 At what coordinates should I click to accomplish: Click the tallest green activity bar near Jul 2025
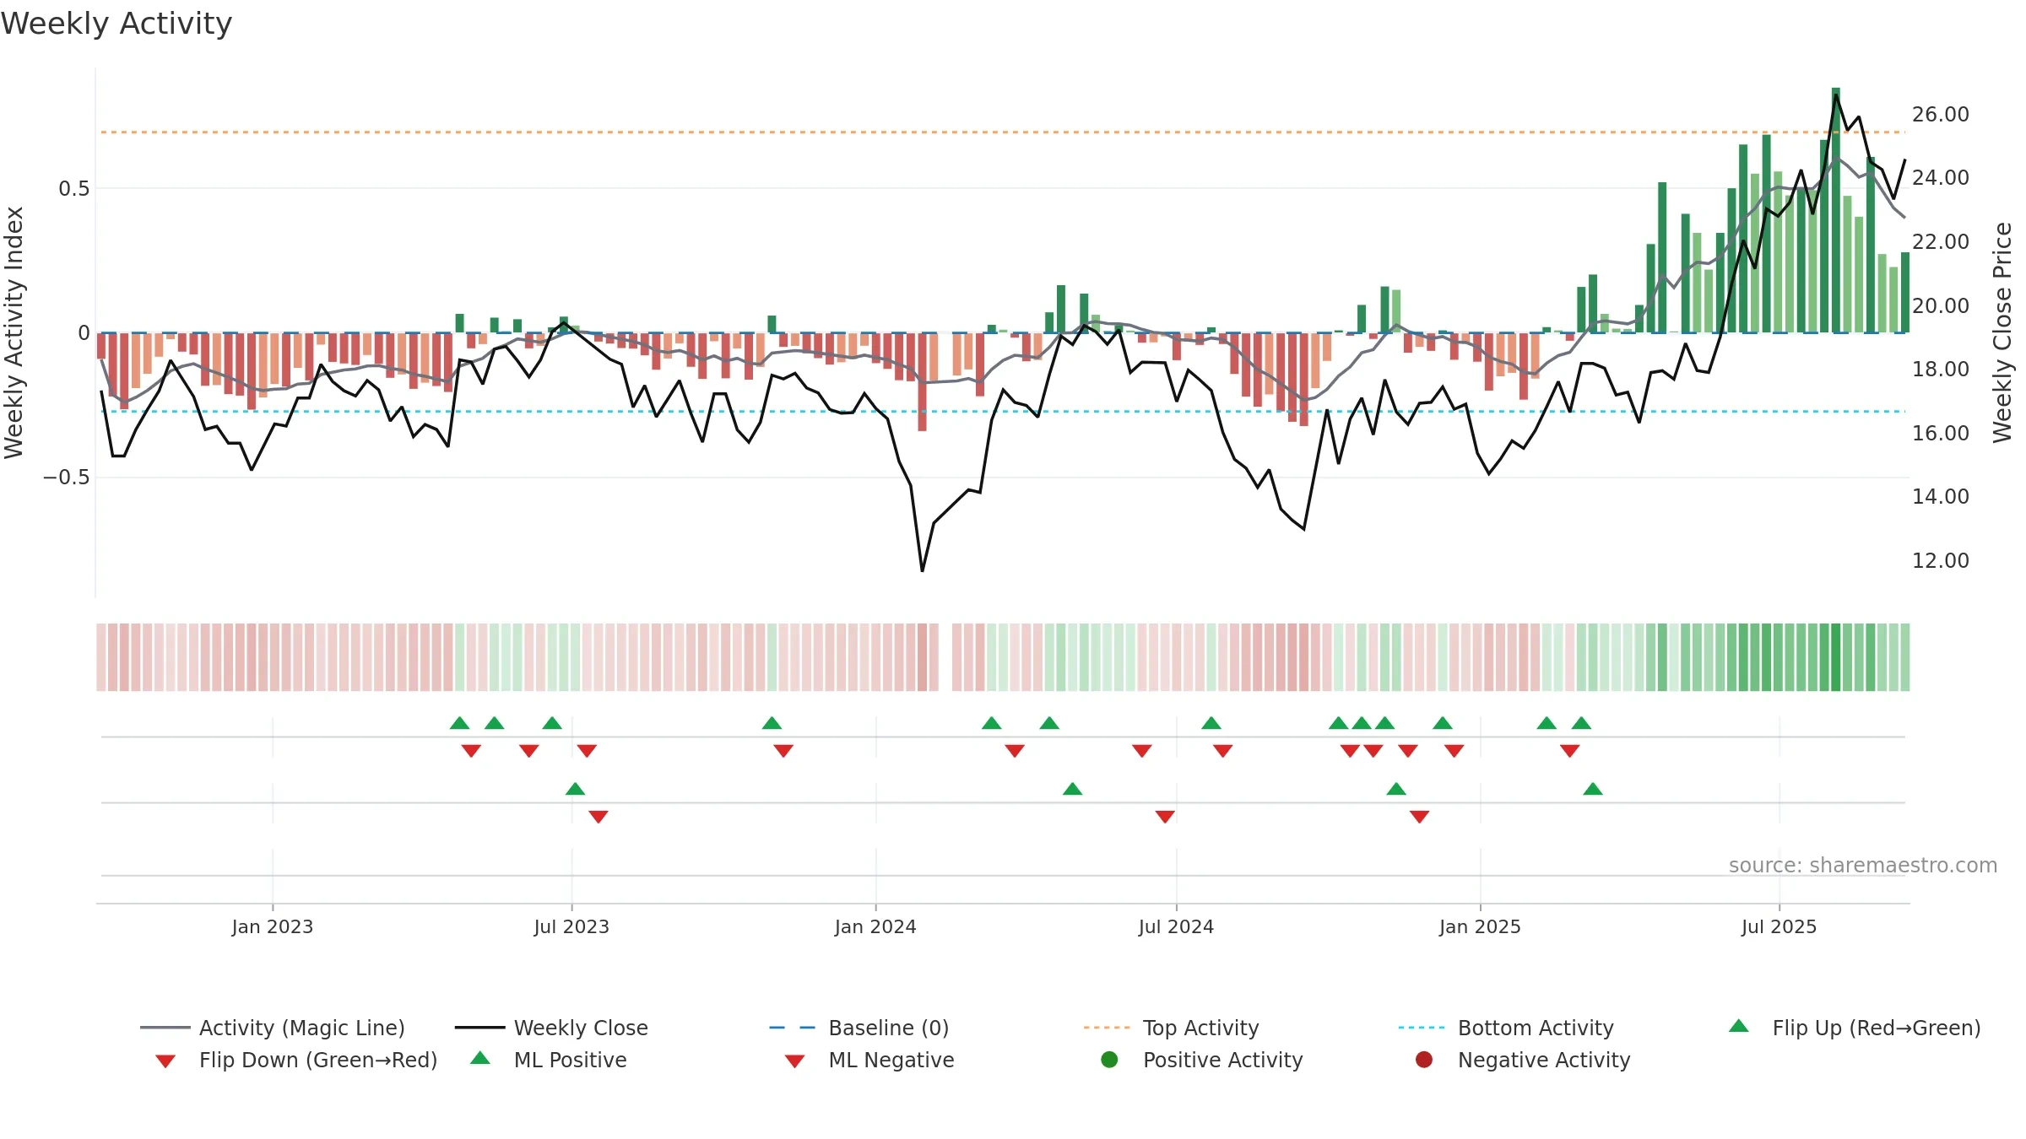click(1836, 210)
